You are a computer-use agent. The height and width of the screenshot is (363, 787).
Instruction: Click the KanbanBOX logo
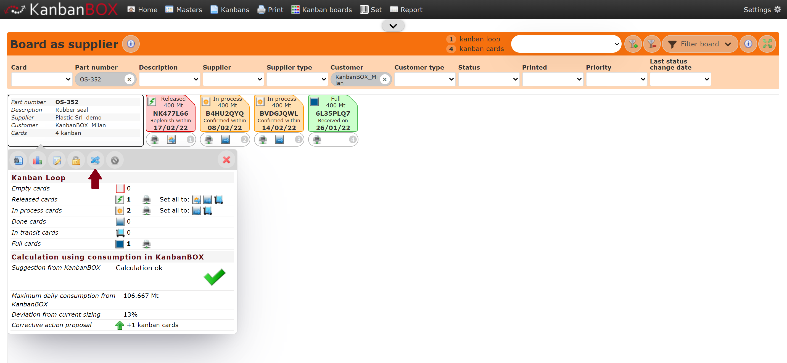61,9
